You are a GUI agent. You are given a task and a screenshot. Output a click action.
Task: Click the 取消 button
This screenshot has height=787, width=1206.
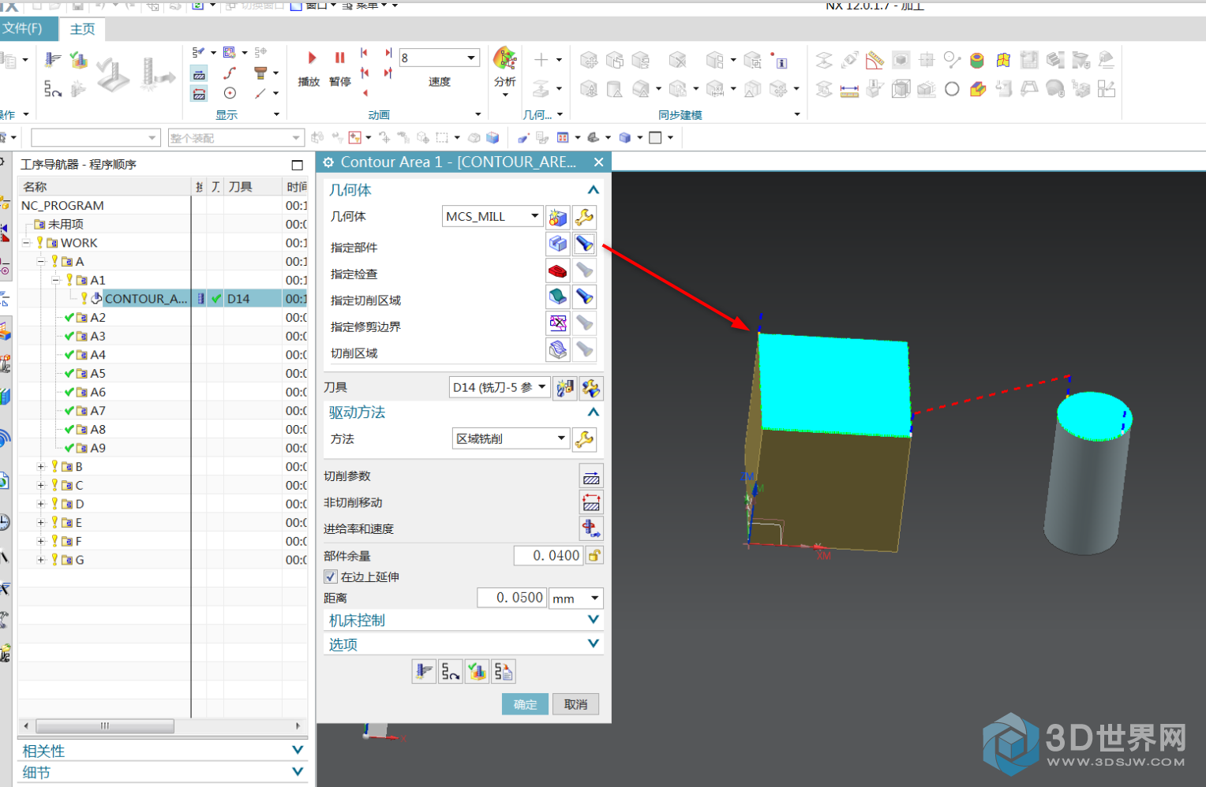click(575, 704)
